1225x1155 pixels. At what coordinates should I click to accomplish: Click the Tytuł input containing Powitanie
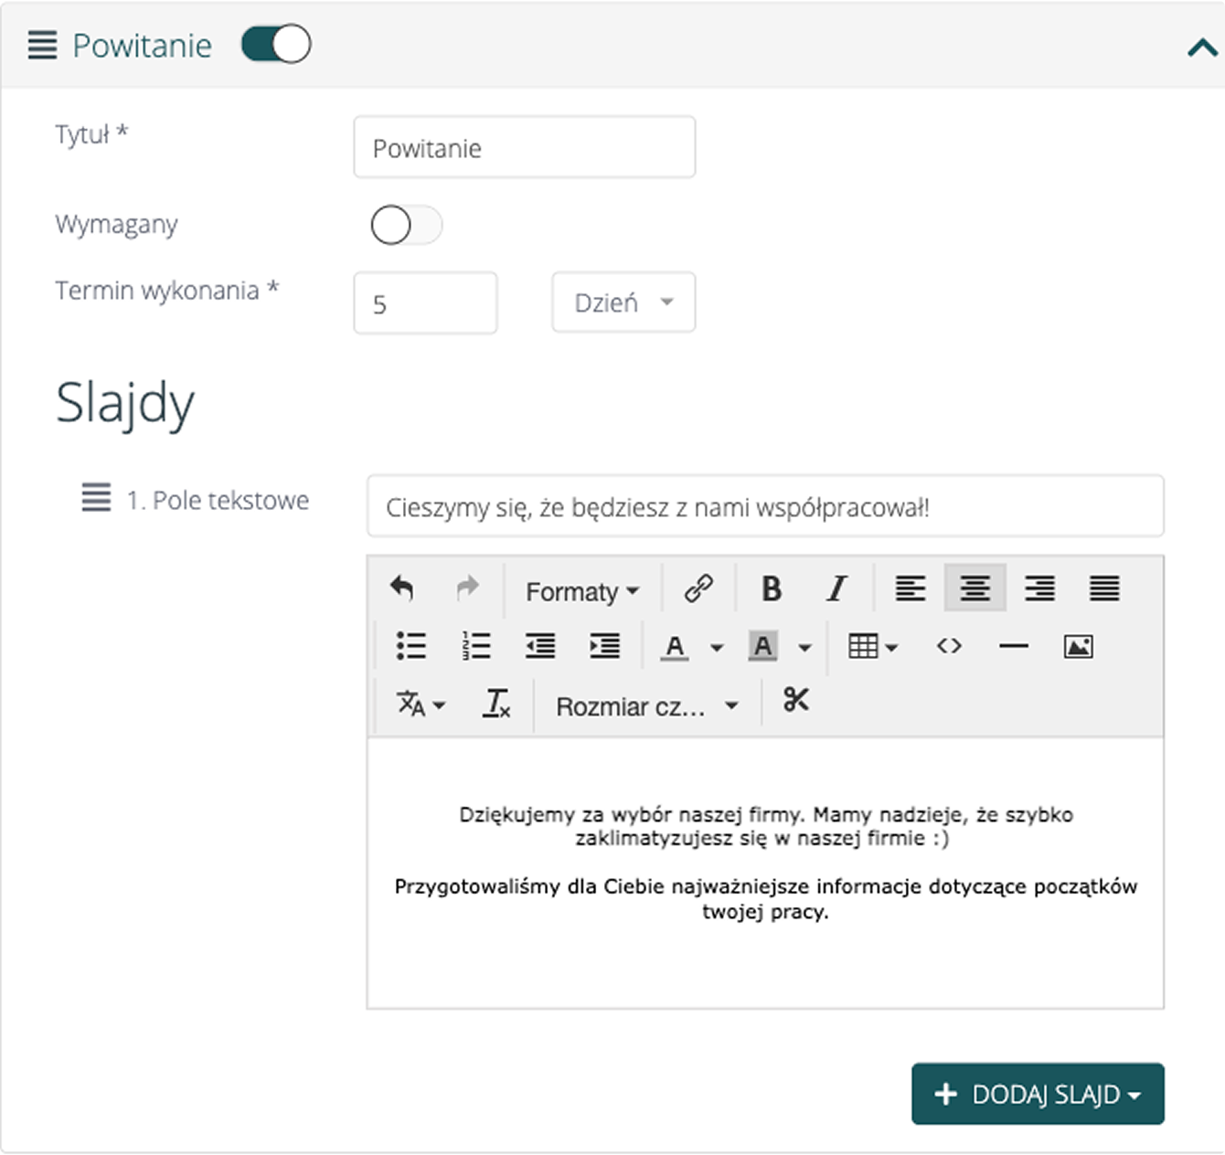coord(525,147)
